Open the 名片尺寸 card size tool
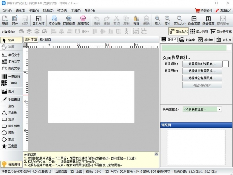This screenshot has height=175, width=233. point(38,20)
